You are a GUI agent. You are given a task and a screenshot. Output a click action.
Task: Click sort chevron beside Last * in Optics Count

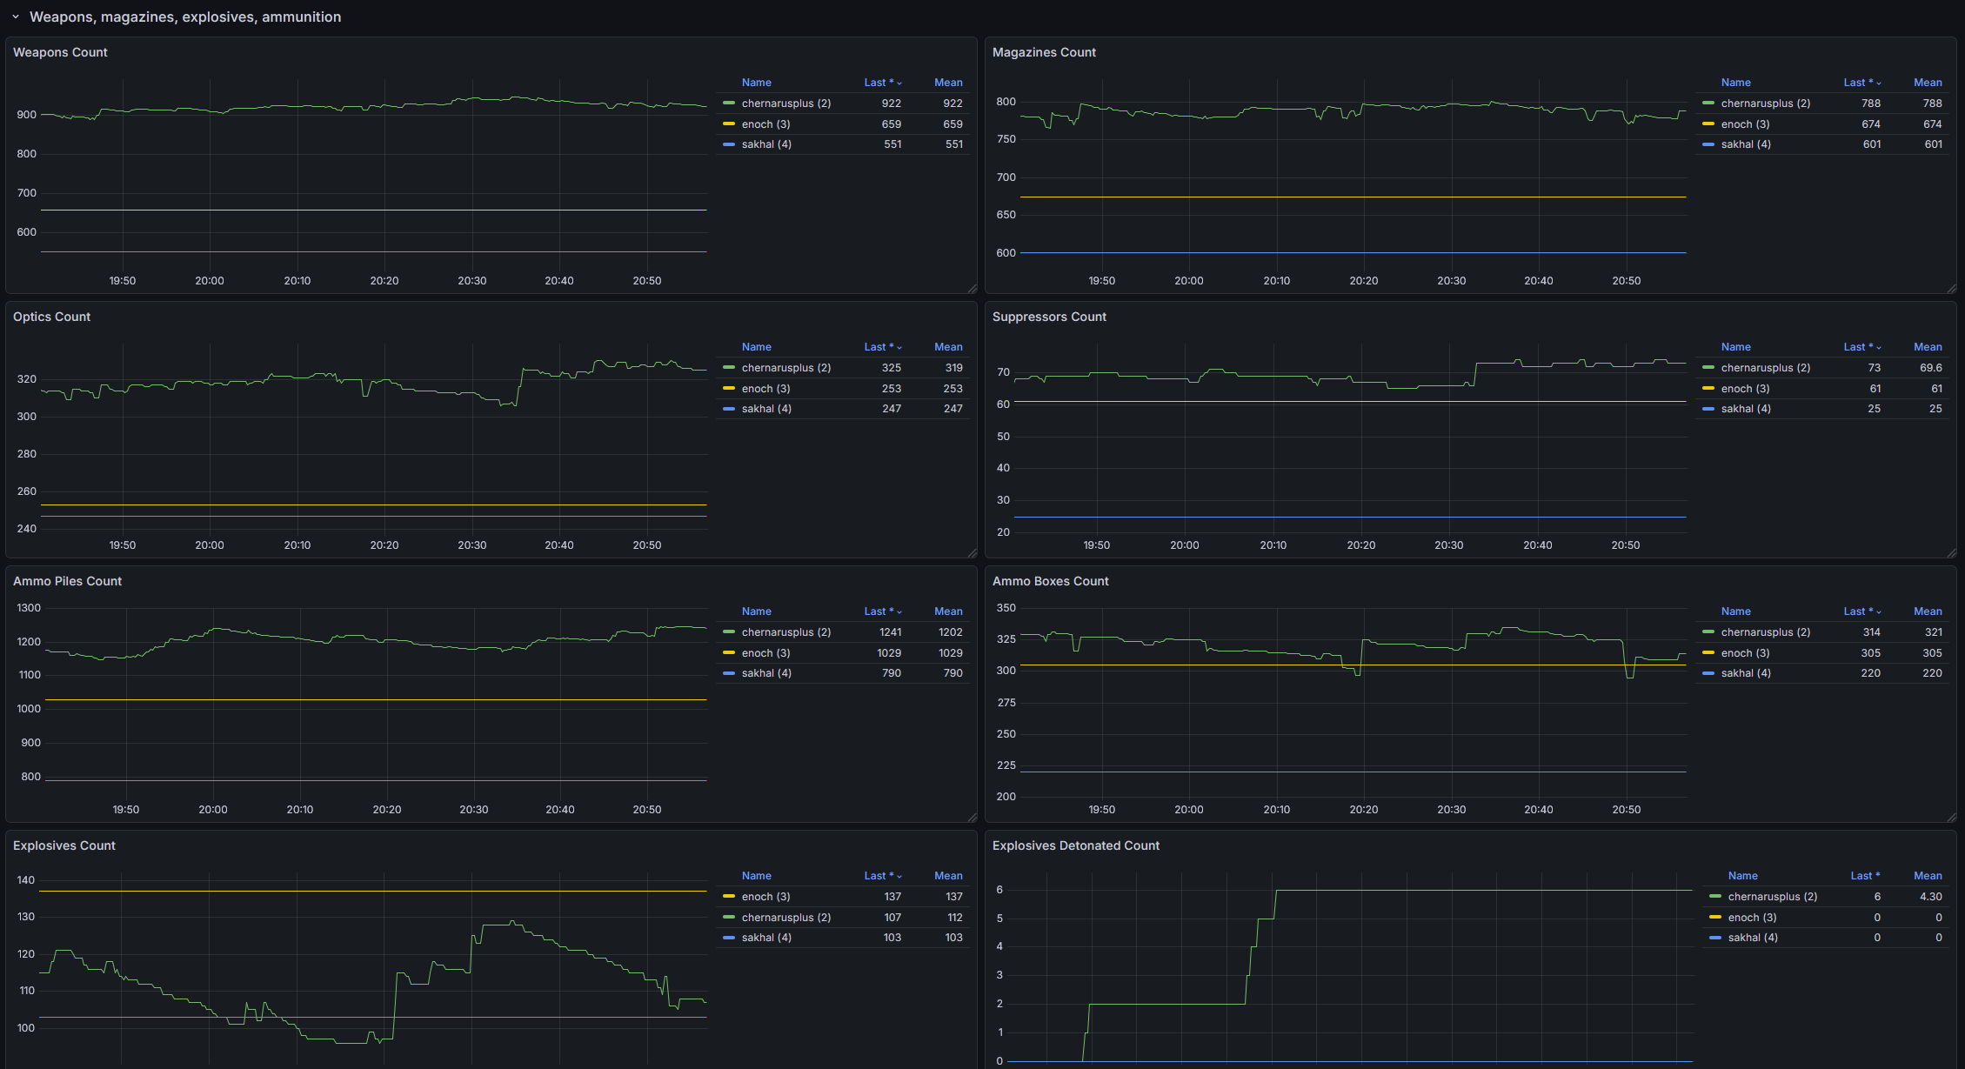(x=899, y=348)
